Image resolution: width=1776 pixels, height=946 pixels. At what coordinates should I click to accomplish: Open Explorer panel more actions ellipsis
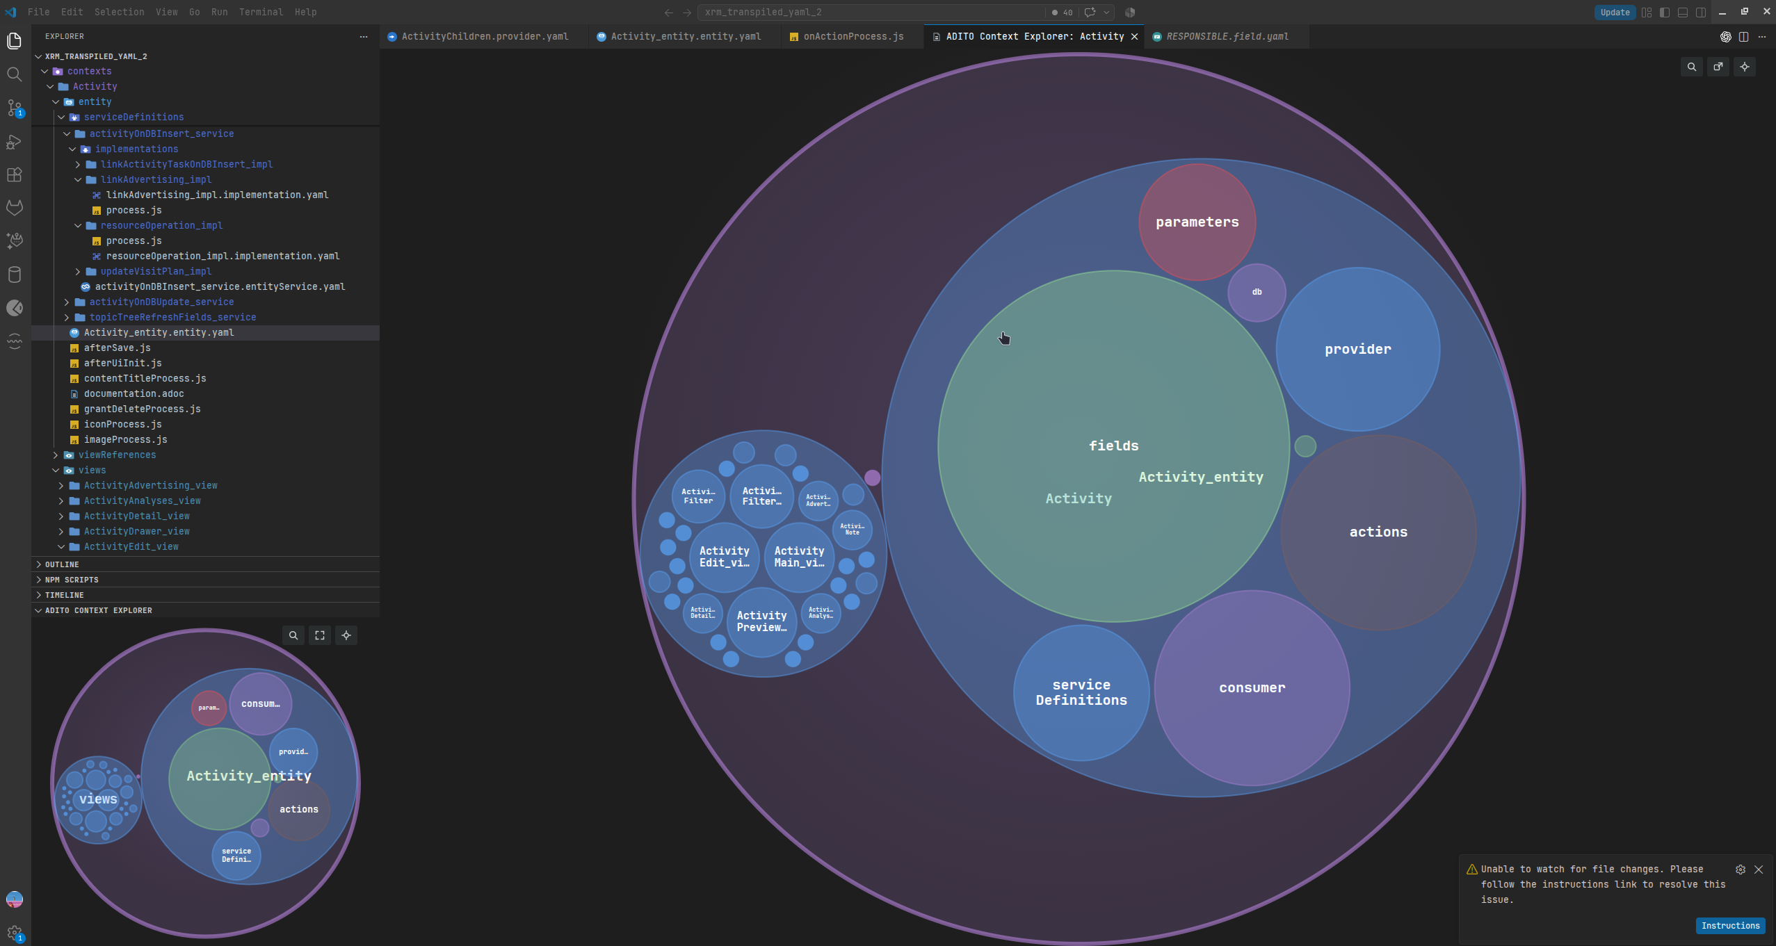[363, 37]
